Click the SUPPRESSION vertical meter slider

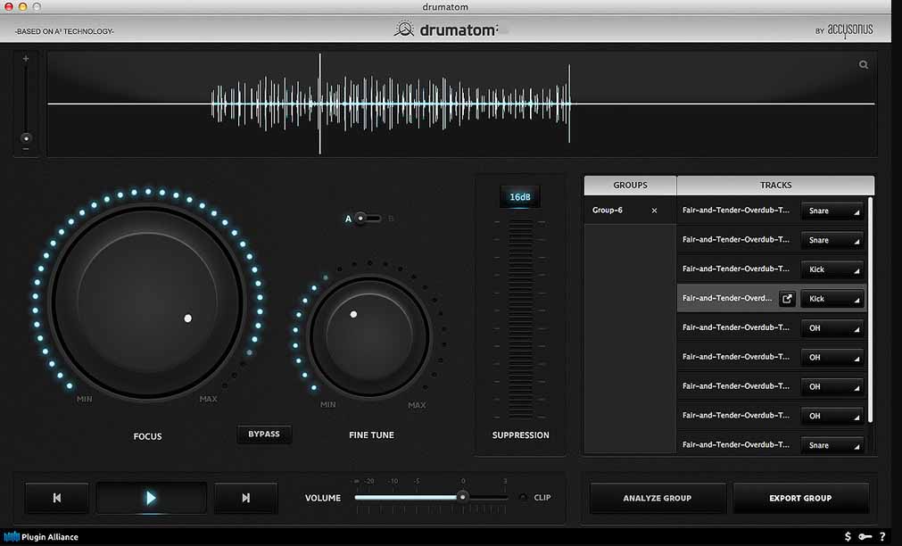pos(521,319)
